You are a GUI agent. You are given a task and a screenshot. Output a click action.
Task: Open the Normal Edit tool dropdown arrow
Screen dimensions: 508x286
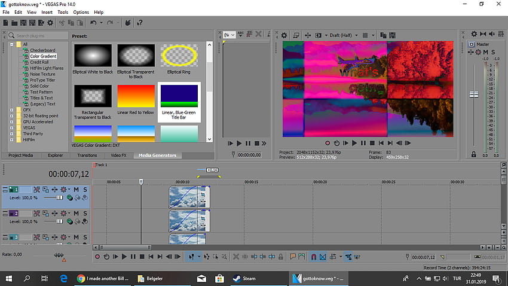coord(199,257)
